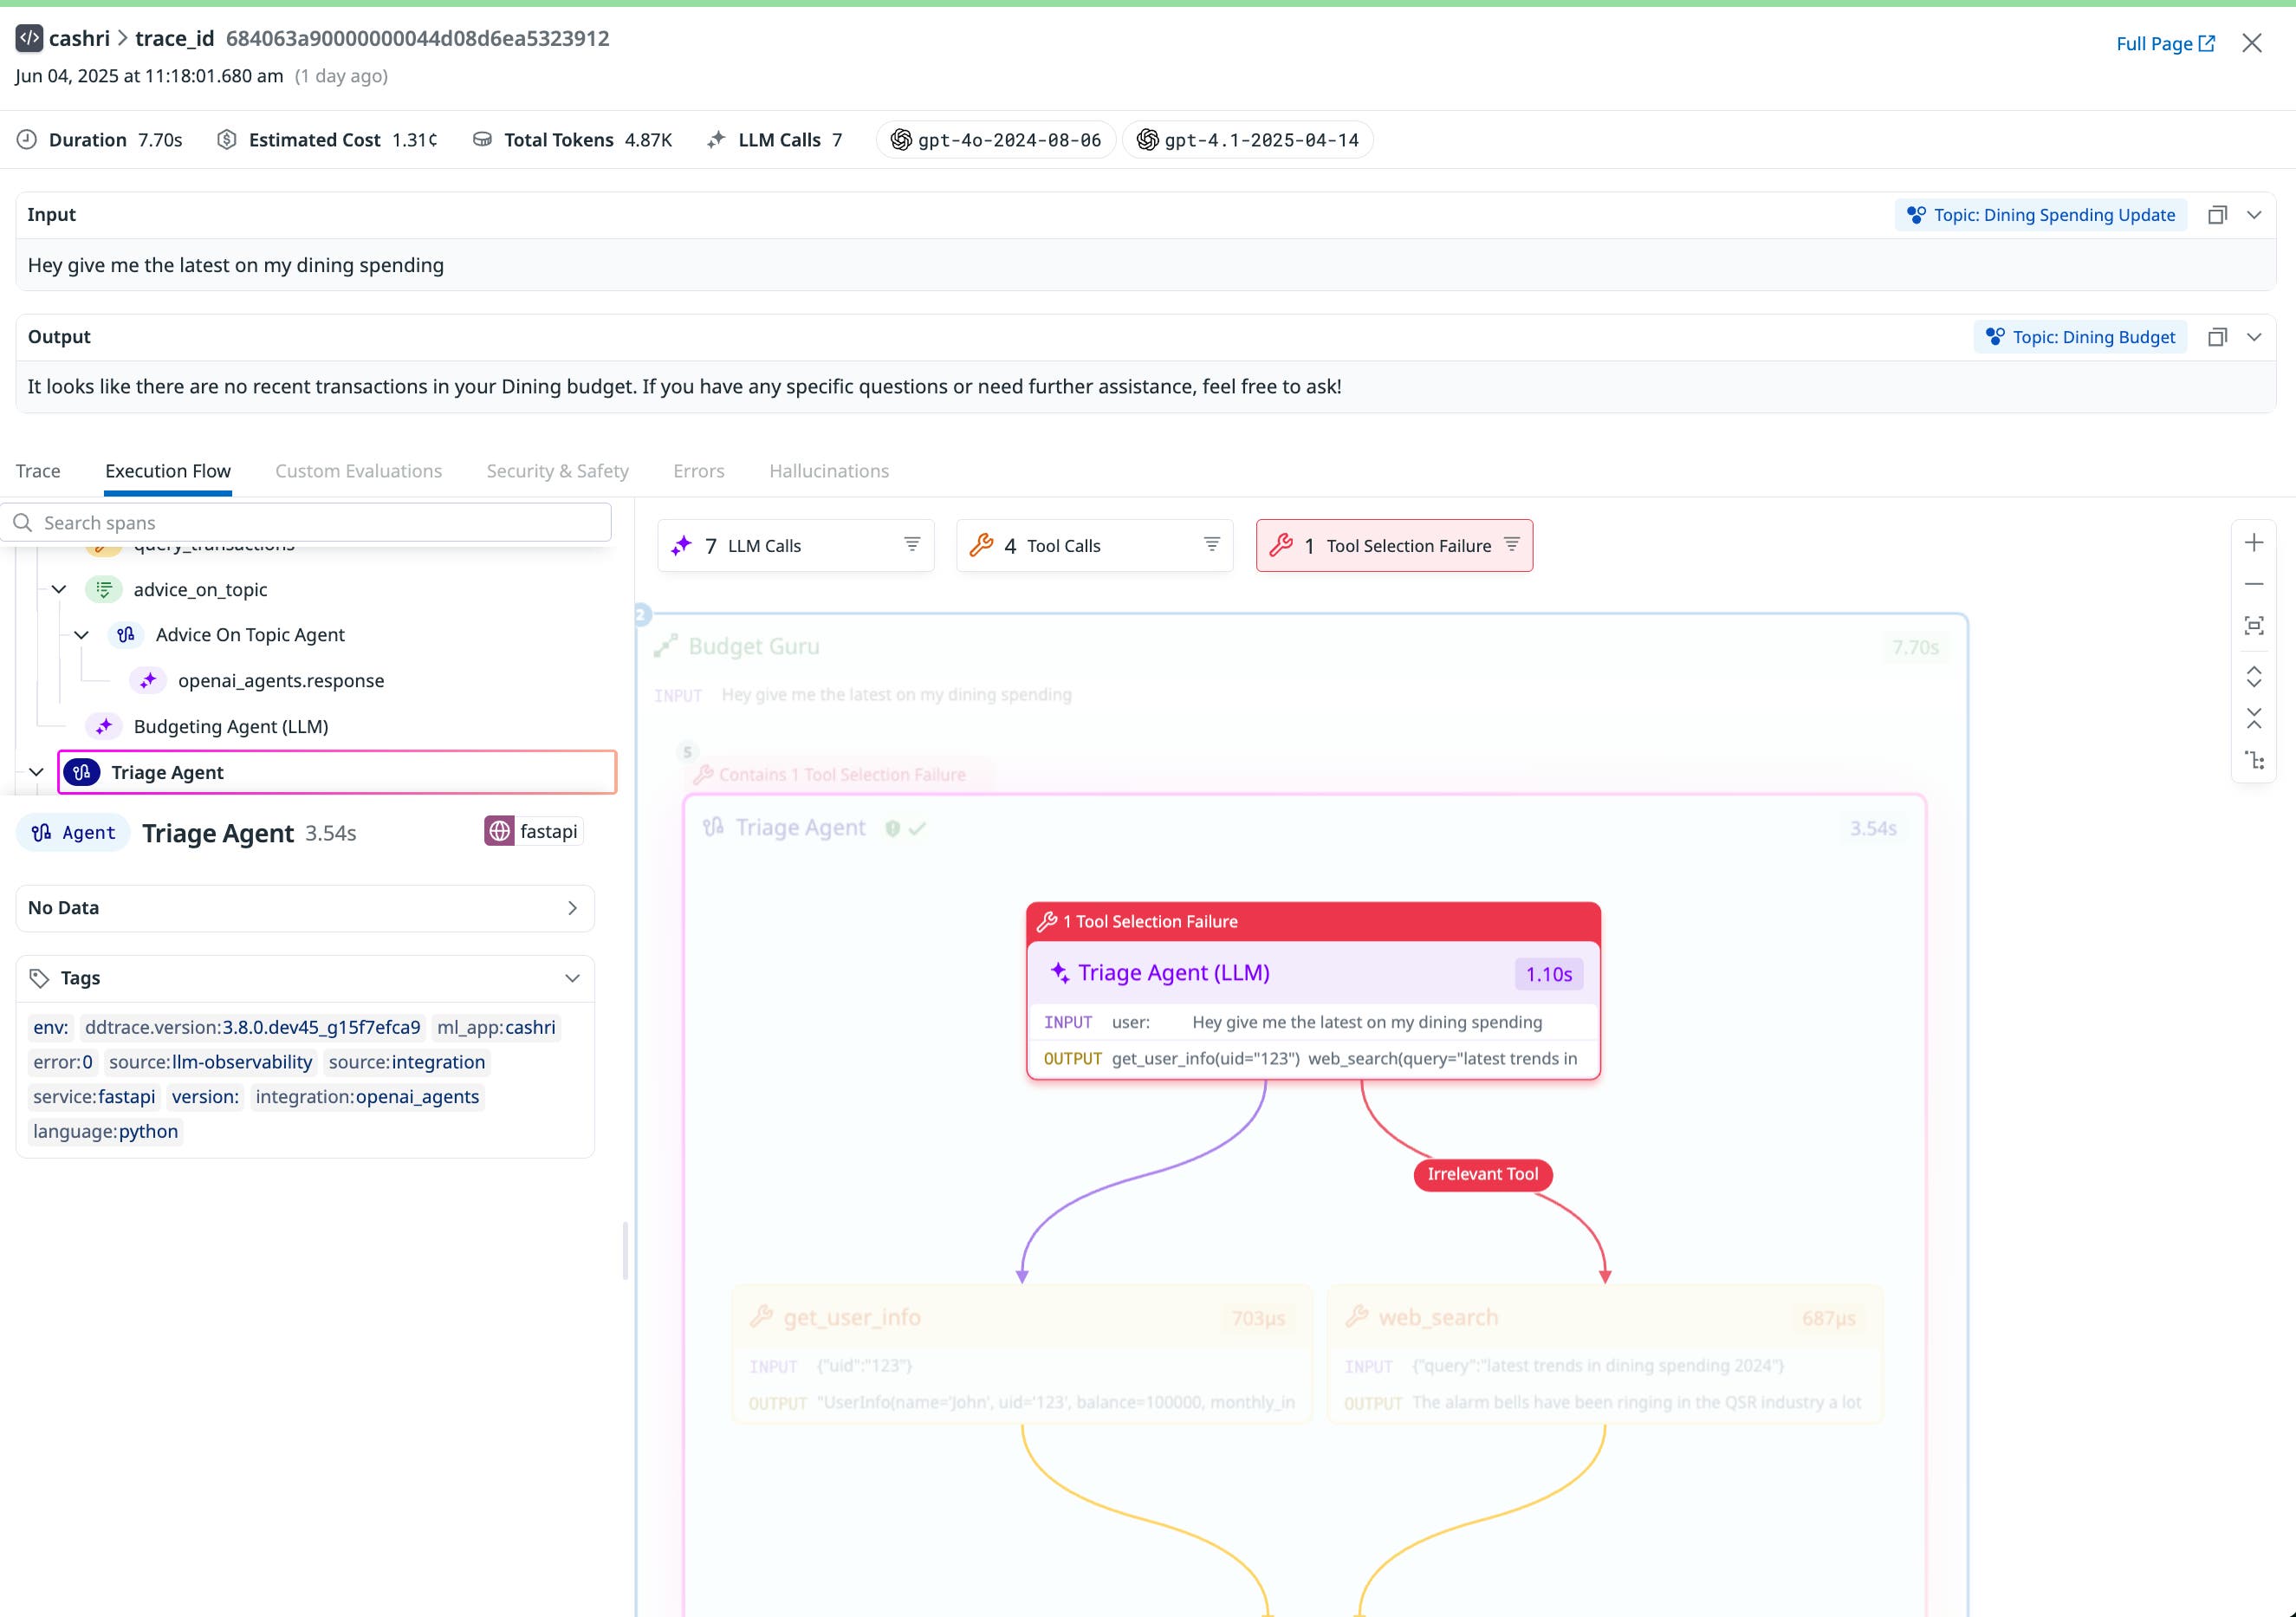
Task: Click the Search spans input field
Action: [x=300, y=522]
